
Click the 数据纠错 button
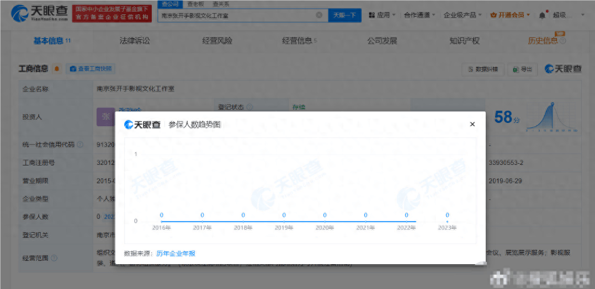point(482,69)
